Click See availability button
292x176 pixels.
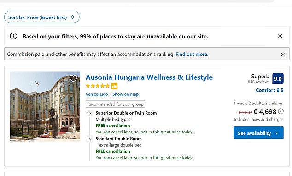258,133
